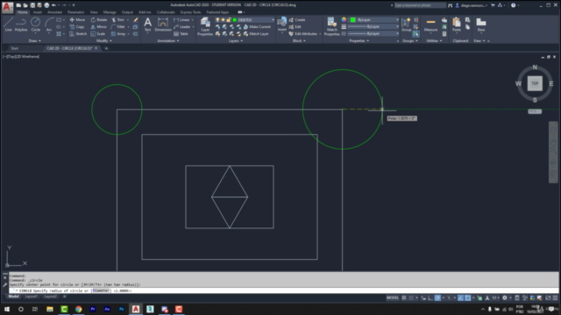Click the color wheel in Properties panel

(x=344, y=19)
